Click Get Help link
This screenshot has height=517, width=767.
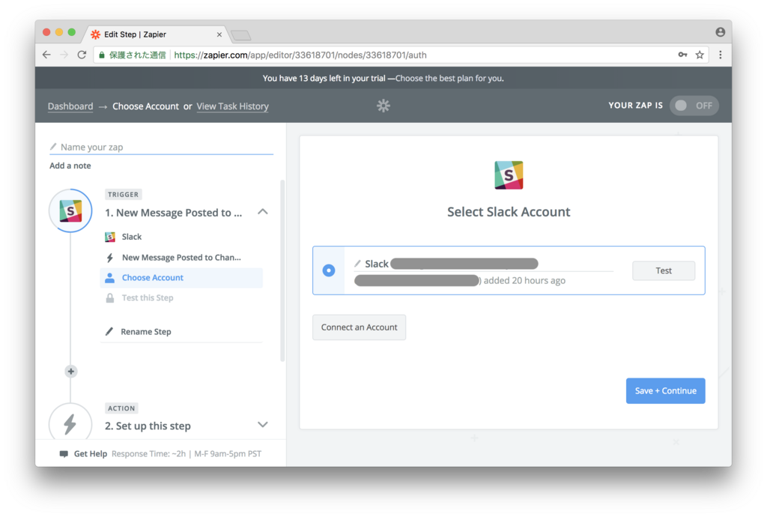(90, 454)
